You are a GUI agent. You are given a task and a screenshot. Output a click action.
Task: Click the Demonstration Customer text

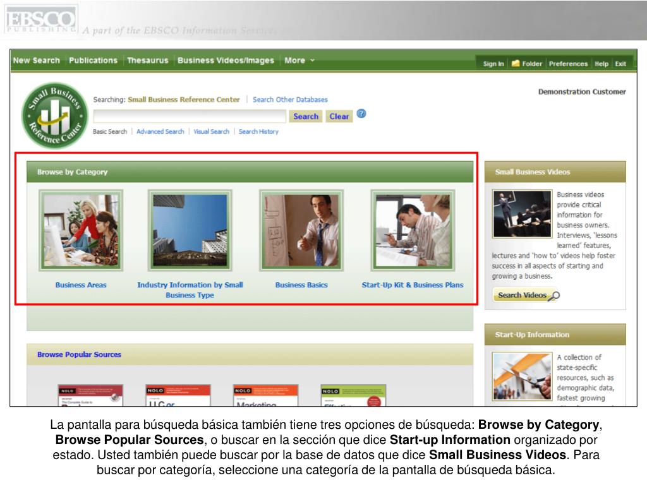[x=582, y=92]
